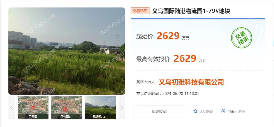The width and height of the screenshot is (274, 127).
Task: Click the star favorite icon
Action: (x=195, y=111)
